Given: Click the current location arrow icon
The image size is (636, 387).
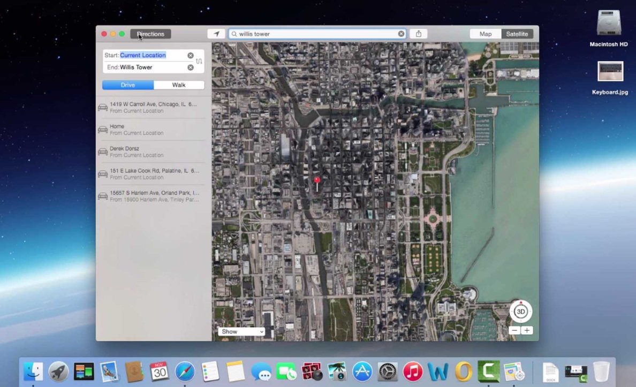Looking at the screenshot, I should pos(216,33).
